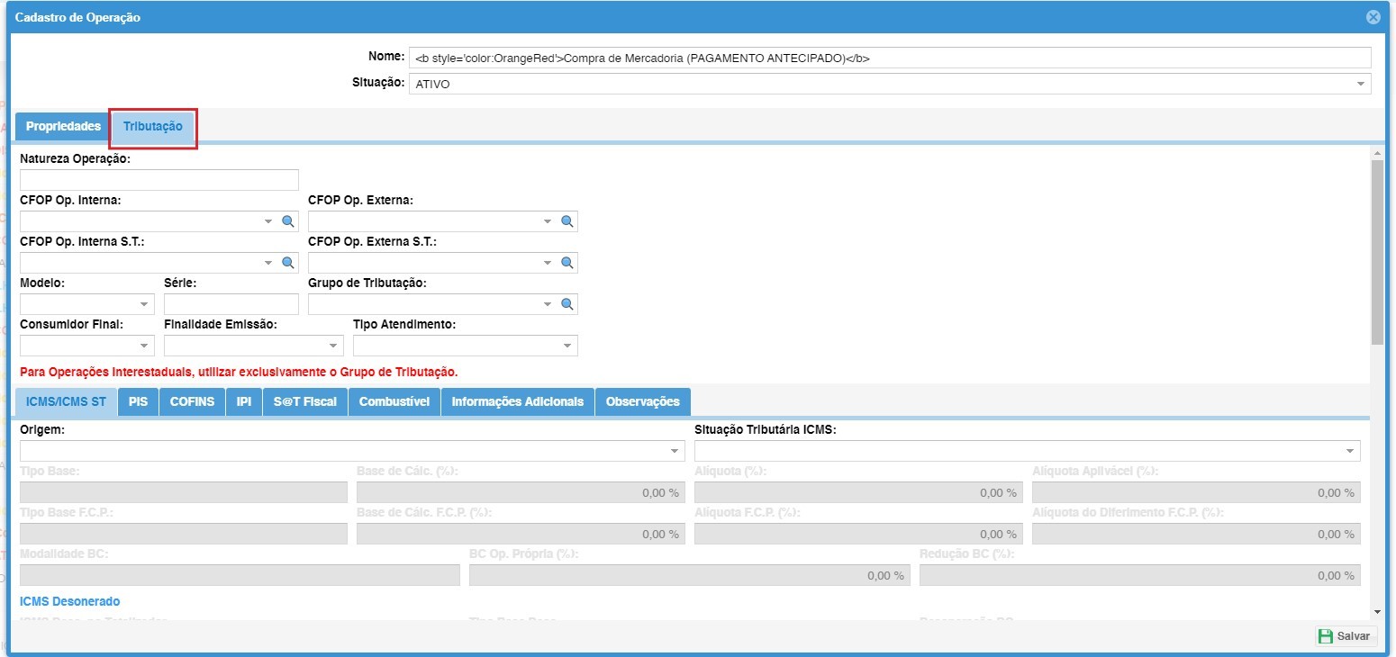1396x657 pixels.
Task: Switch to the Propriedades tab
Action: (x=63, y=126)
